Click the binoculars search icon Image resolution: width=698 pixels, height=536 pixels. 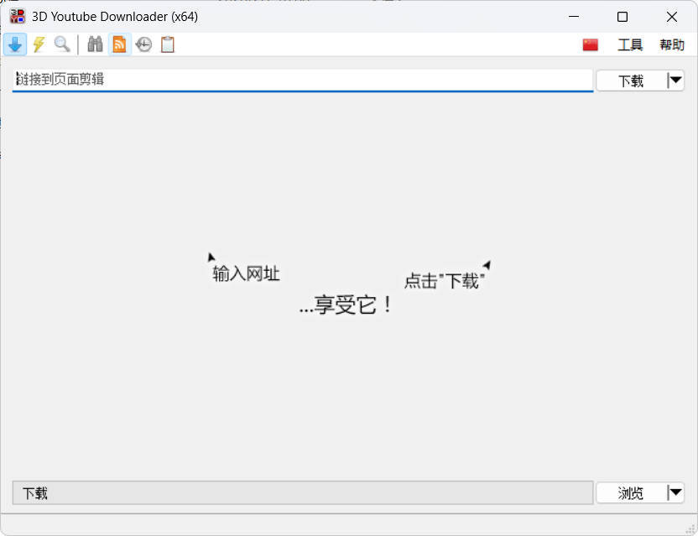point(95,44)
